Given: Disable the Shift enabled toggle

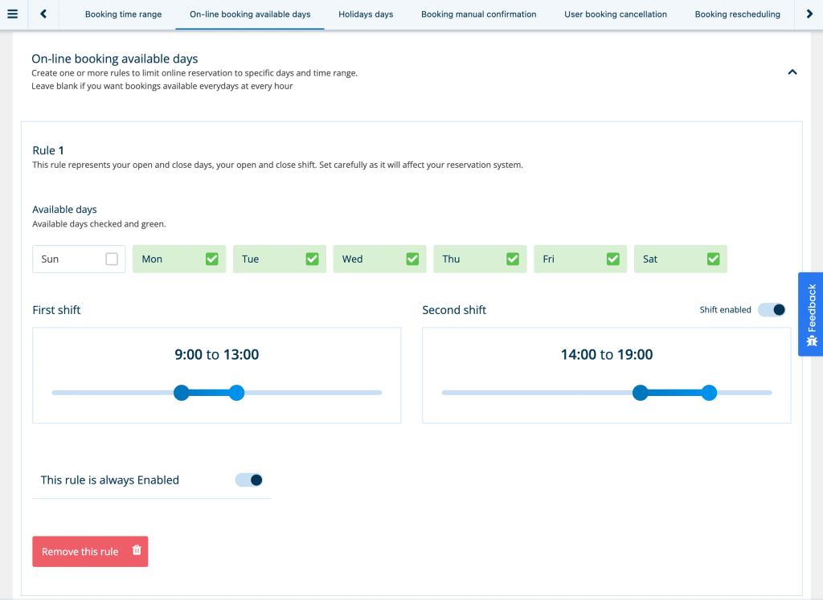Looking at the screenshot, I should pos(772,310).
